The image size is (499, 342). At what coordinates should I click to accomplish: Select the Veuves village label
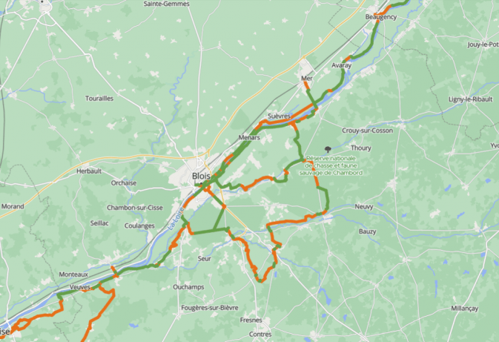80,287
